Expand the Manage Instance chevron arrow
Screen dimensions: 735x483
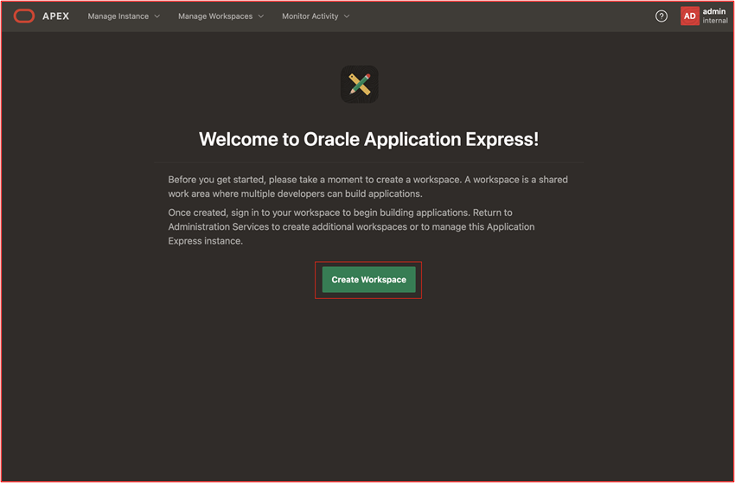tap(157, 16)
